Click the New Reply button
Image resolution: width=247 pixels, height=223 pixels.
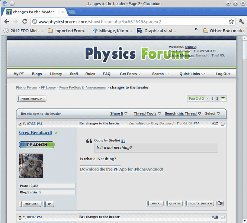click(x=31, y=98)
